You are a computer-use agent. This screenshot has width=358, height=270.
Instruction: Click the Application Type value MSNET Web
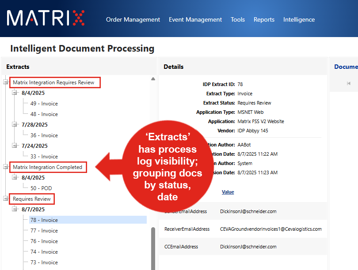coord(251,112)
